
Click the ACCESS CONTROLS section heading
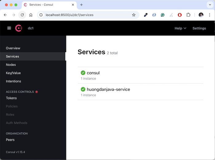[20, 92]
